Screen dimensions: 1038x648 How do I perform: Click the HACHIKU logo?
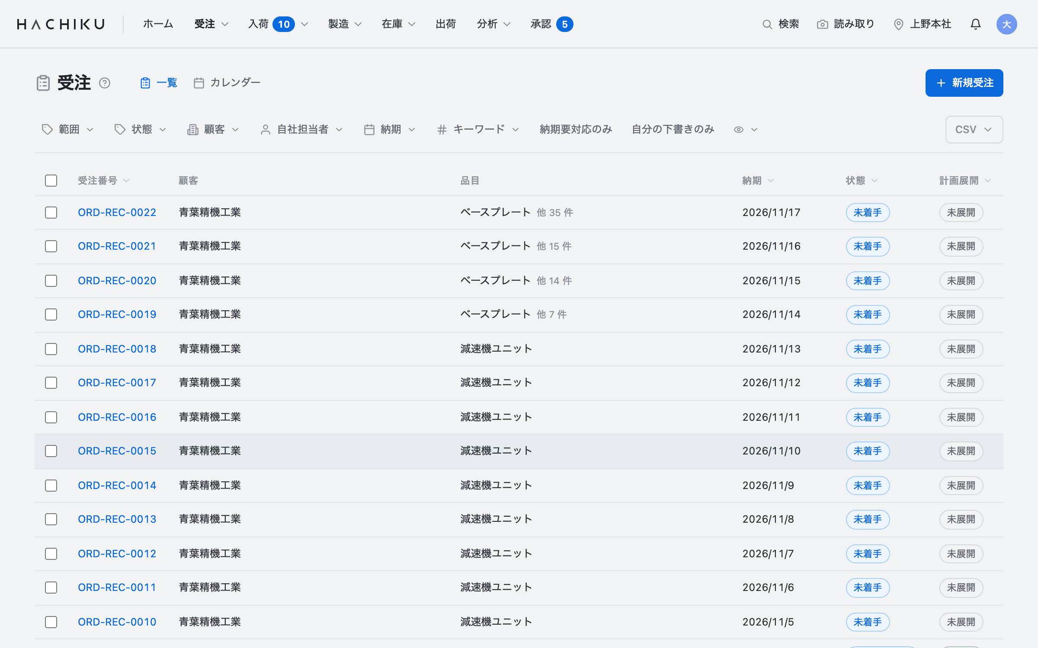tap(61, 24)
